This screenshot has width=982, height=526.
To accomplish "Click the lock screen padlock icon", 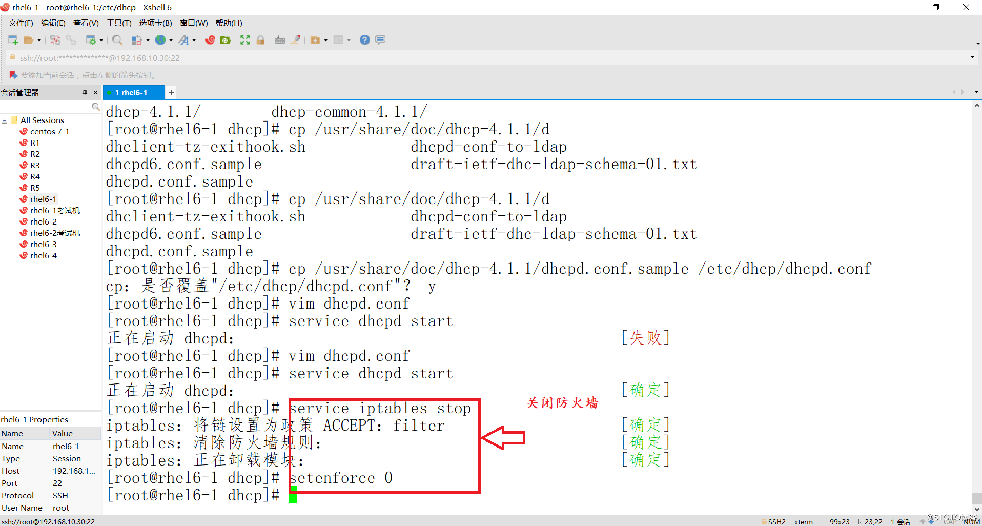I will [260, 40].
